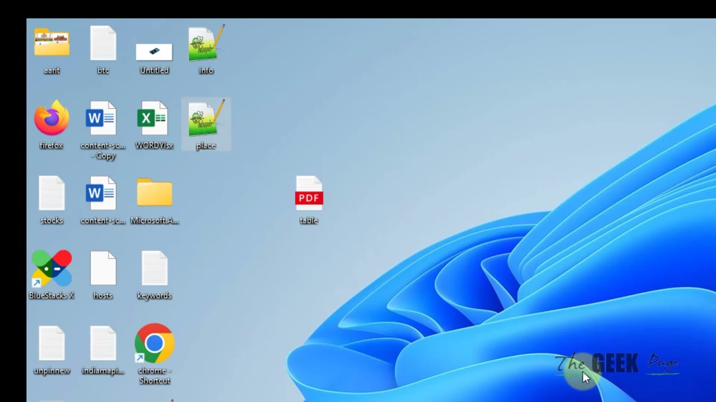Select the hosts file icon
The height and width of the screenshot is (402, 716).
click(x=103, y=269)
